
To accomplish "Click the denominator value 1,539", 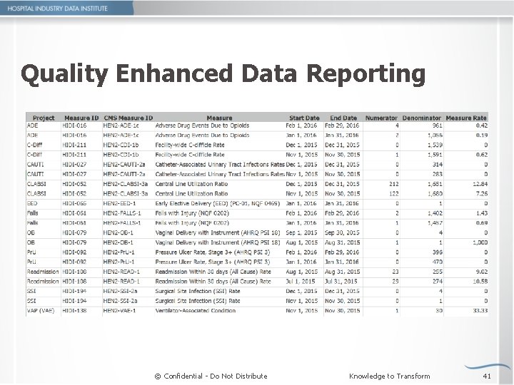I will 435,145.
